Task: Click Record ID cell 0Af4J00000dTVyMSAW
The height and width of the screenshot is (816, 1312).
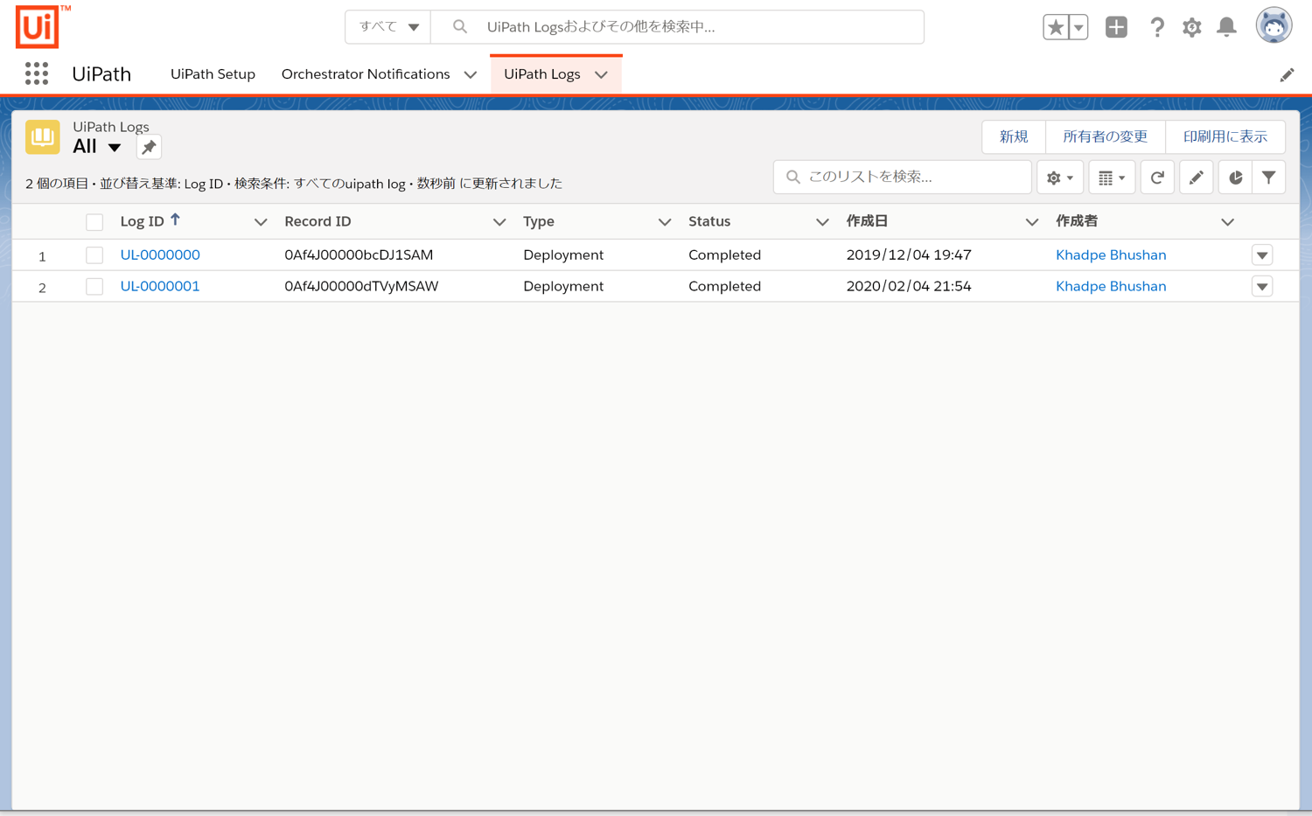Action: point(361,287)
